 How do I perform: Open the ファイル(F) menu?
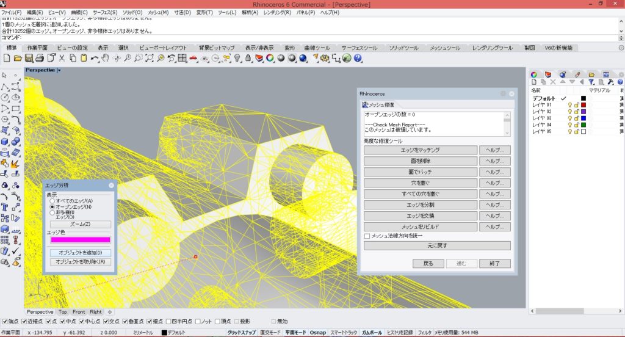11,12
